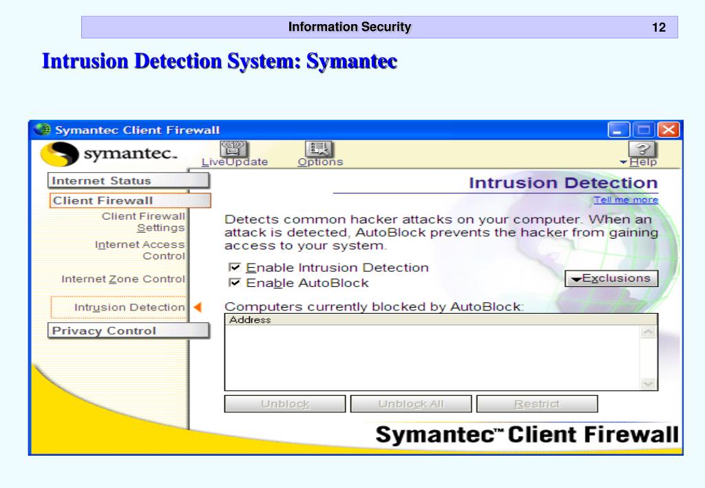
Task: Click 'Computers currently blocked by AutoBlock' label
Action: tap(374, 306)
